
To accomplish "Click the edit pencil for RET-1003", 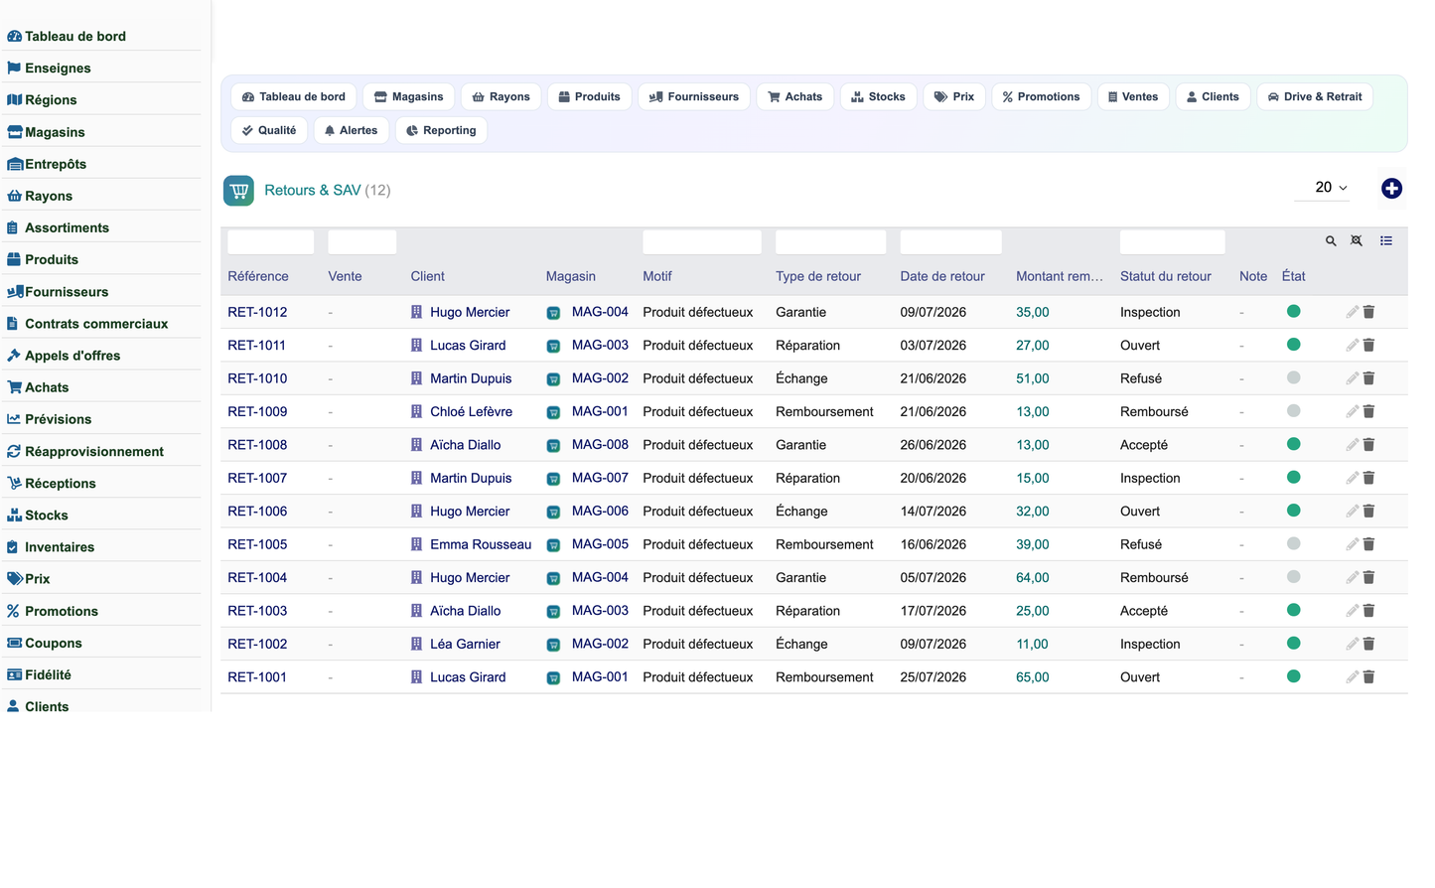I will point(1352,611).
